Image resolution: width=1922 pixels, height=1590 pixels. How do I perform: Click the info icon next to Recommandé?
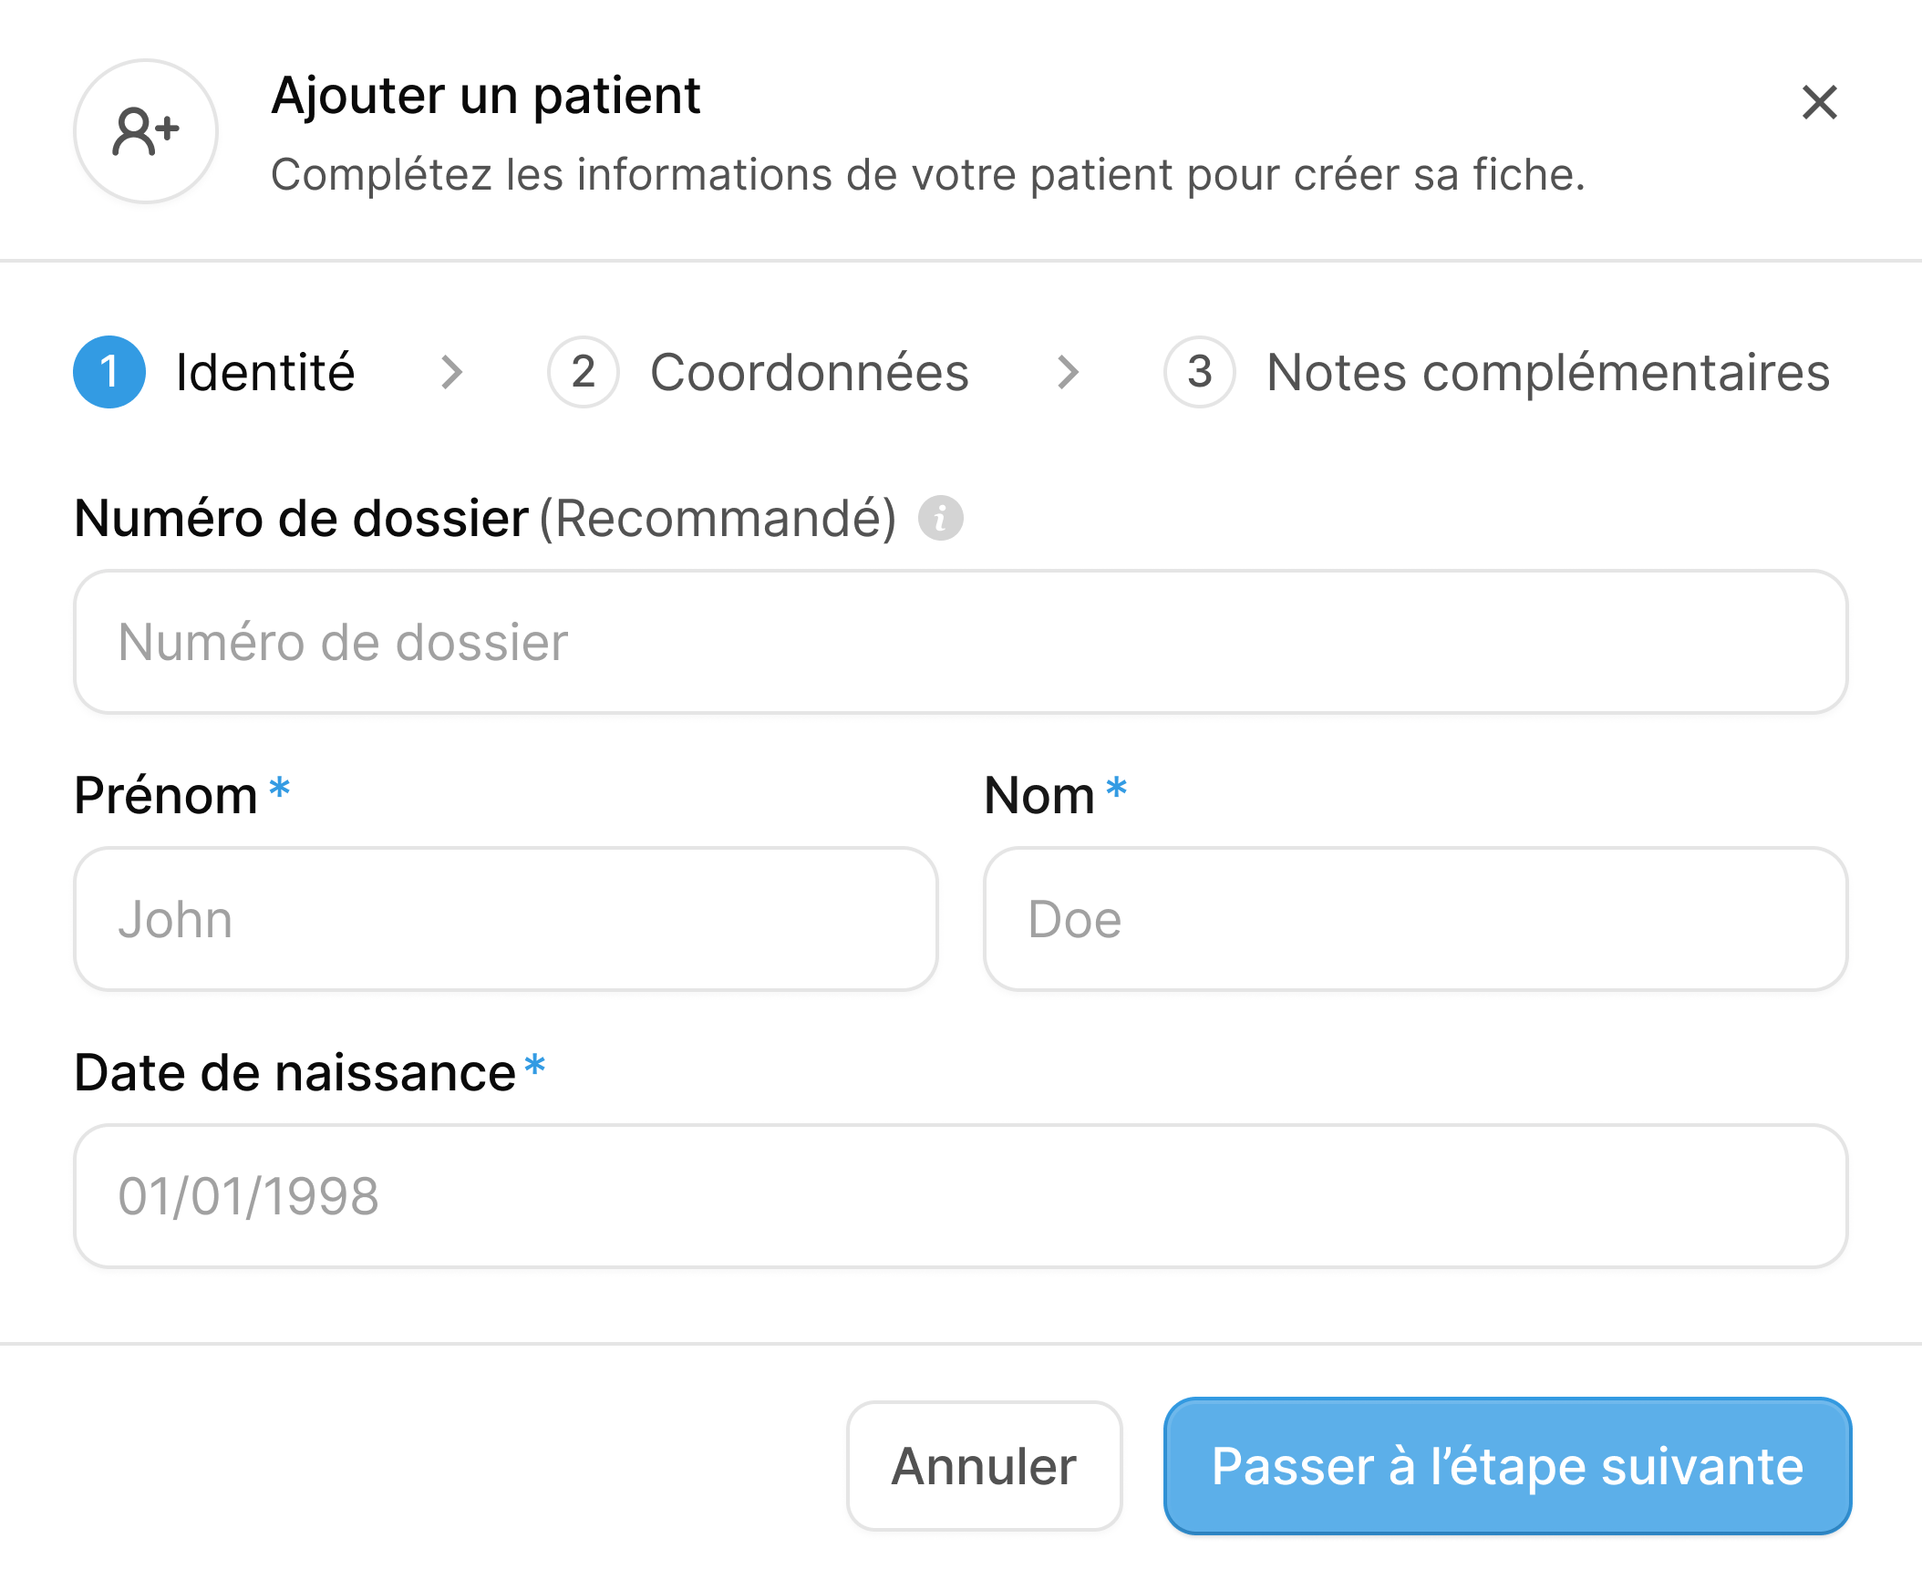pyautogui.click(x=941, y=519)
